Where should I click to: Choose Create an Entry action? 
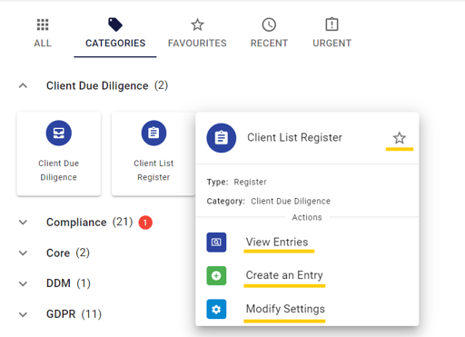pyautogui.click(x=284, y=275)
